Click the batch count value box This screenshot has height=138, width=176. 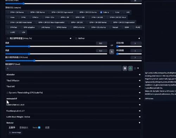pos(136,43)
